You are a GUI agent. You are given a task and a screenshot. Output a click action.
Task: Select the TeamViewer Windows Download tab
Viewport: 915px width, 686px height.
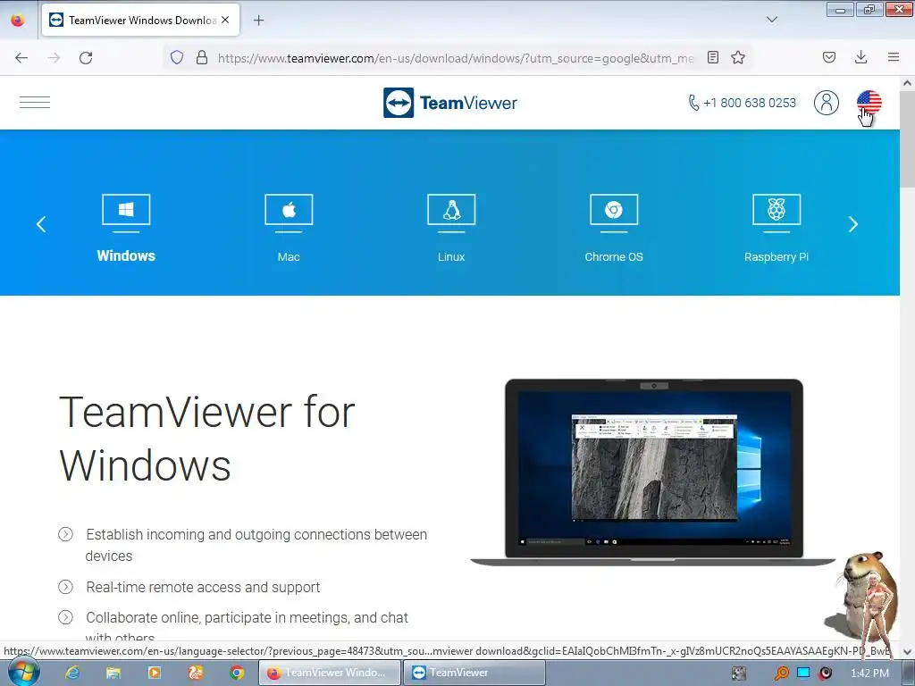140,20
